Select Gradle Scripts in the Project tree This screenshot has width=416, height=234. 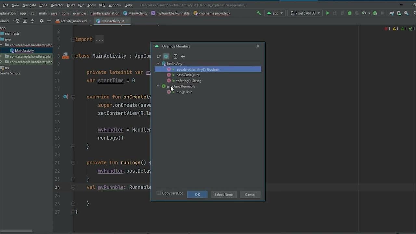(10, 73)
